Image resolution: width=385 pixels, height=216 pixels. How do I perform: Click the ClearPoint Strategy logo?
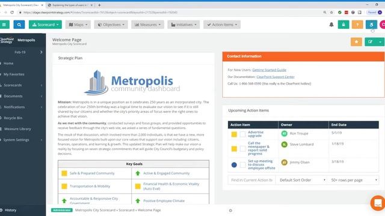[7, 40]
